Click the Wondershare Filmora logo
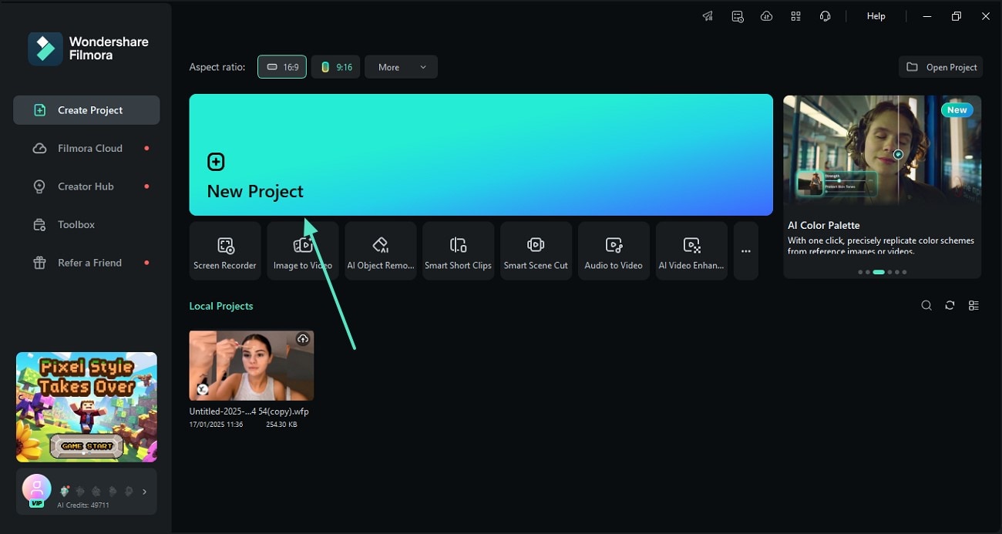 88,49
